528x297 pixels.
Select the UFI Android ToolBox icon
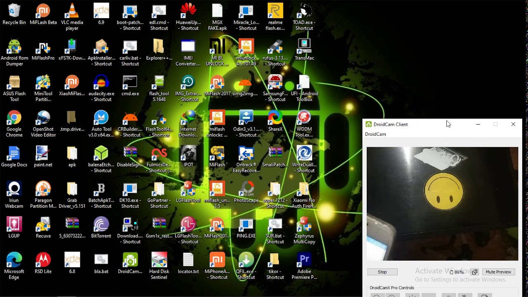click(304, 88)
